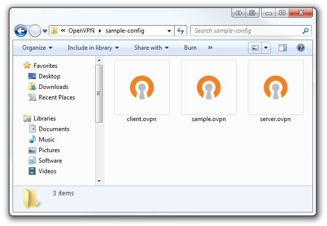Select the server.ovpn file icon

[275, 87]
